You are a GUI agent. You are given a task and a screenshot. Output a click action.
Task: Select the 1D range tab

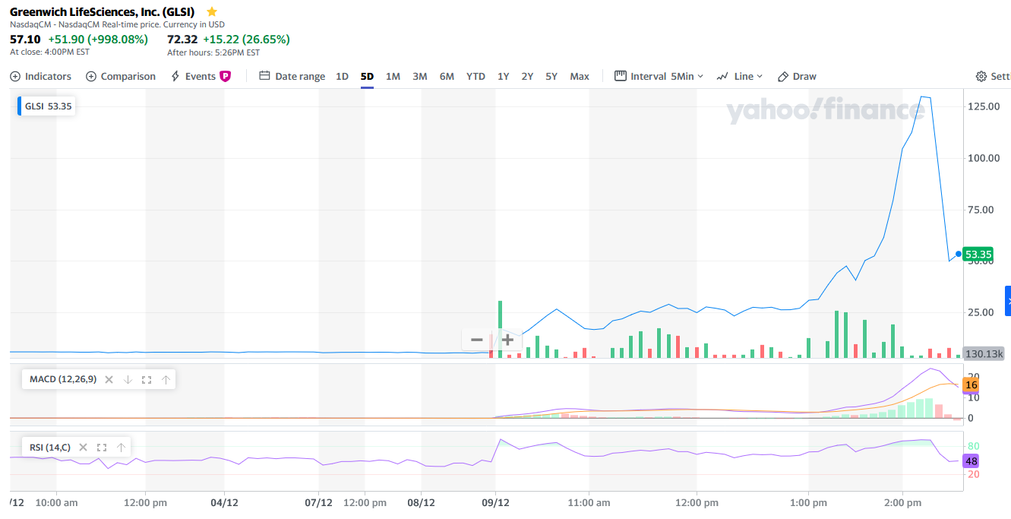pyautogui.click(x=342, y=76)
